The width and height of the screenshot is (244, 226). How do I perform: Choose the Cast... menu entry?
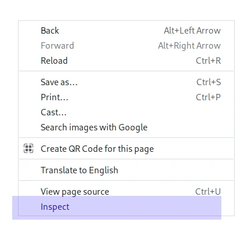[126, 112]
